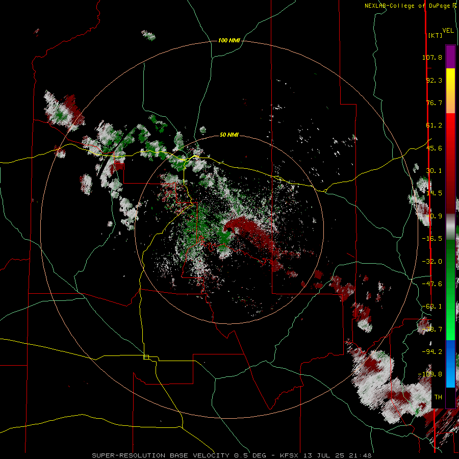Click the 50 NMI range ring label

click(229, 135)
